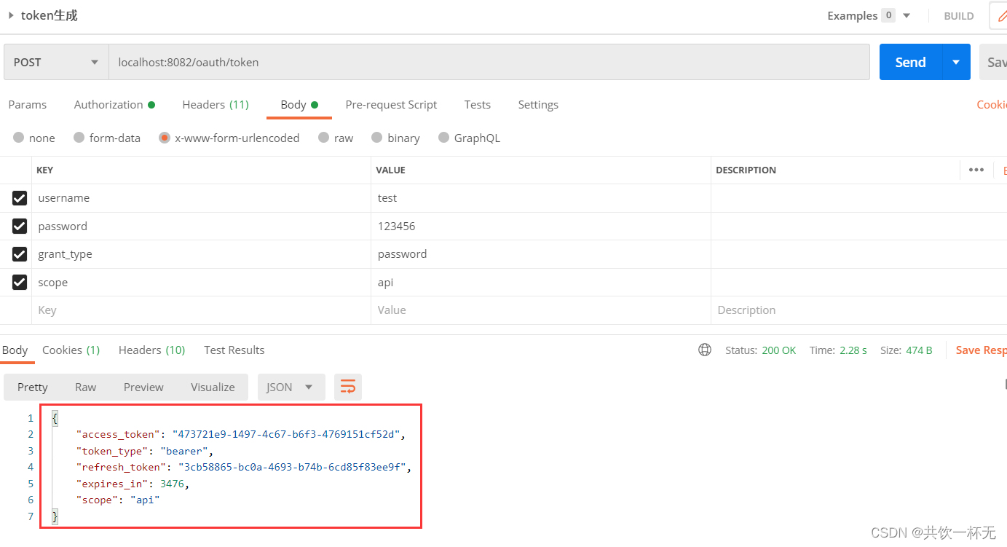Toggle the wrap lines icon beside JSON
Image resolution: width=1007 pixels, height=547 pixels.
pyautogui.click(x=348, y=387)
